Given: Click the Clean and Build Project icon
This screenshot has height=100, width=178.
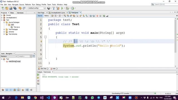Looking at the screenshot, I should tap(58, 8).
